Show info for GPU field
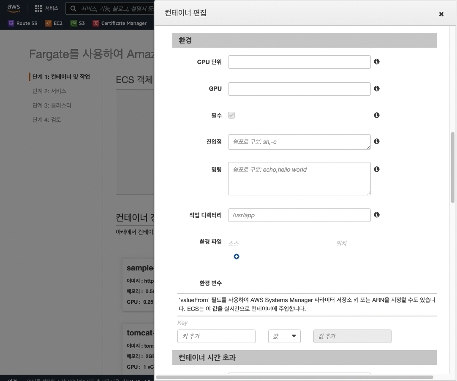 (377, 89)
